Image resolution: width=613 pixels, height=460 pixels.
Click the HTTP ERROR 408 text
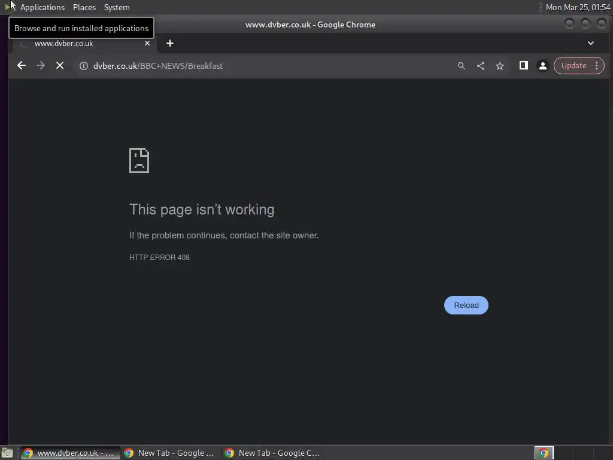click(159, 258)
